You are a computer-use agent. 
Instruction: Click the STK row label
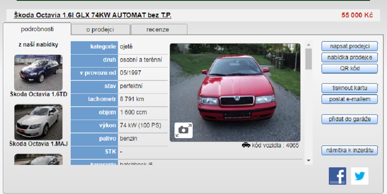coord(110,152)
